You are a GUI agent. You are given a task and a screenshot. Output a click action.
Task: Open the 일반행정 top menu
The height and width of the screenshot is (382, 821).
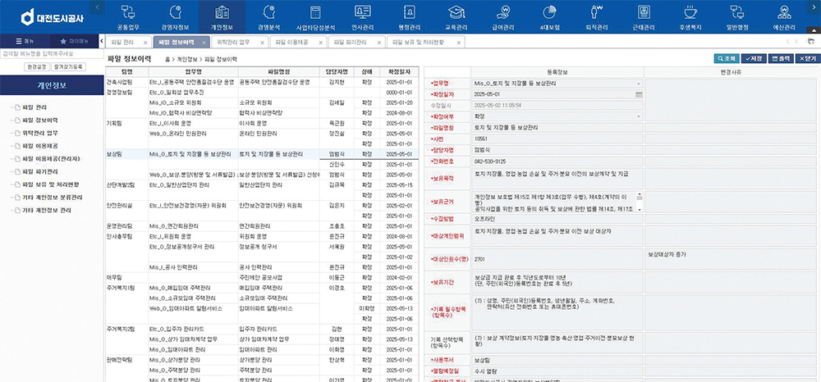[736, 17]
